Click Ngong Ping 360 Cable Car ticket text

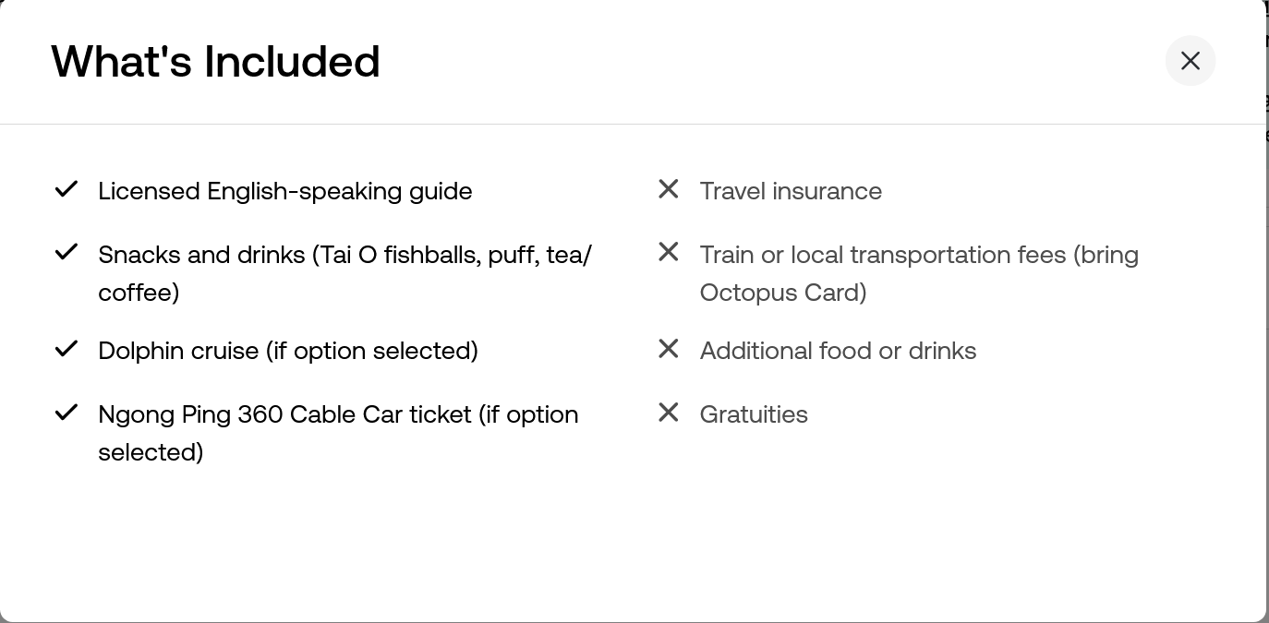pos(338,433)
